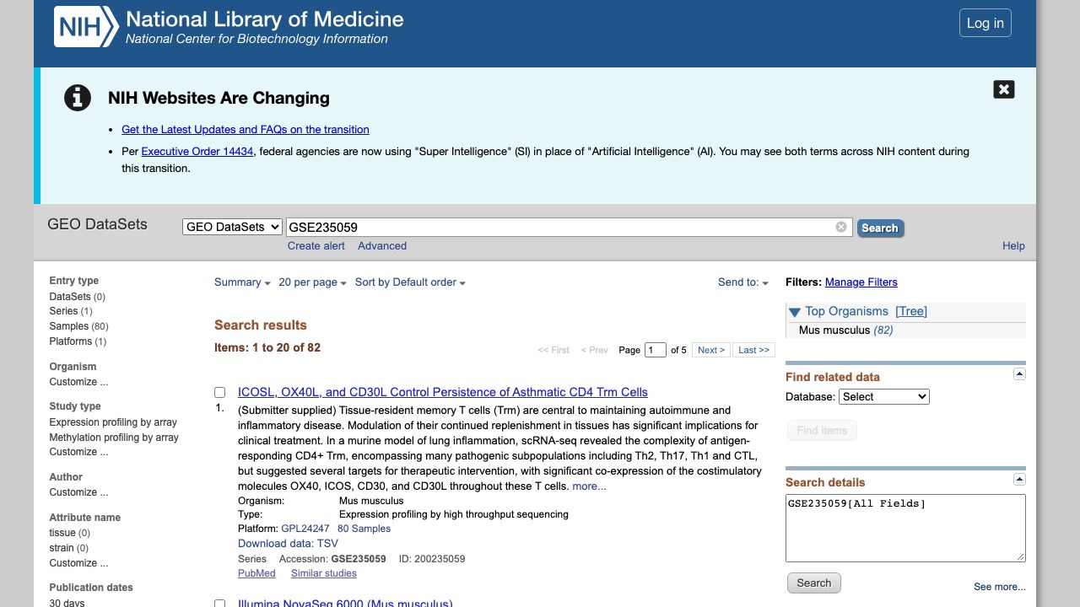Jump to Last results page
The height and width of the screenshot is (607, 1080).
point(753,350)
